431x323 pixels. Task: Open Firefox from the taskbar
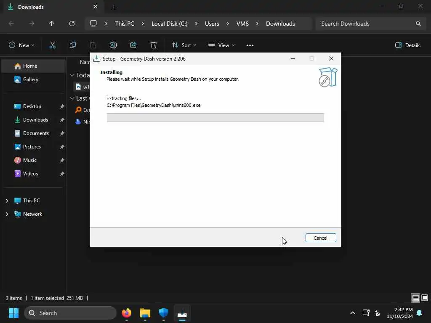click(126, 313)
